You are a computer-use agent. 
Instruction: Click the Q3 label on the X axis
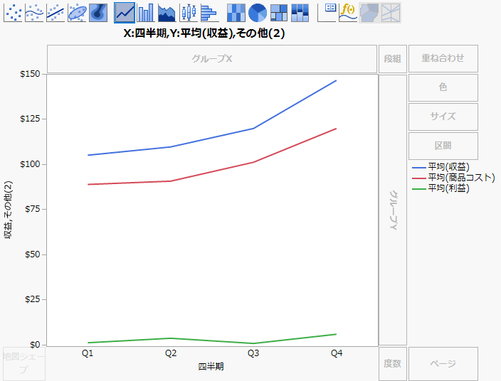coord(253,353)
